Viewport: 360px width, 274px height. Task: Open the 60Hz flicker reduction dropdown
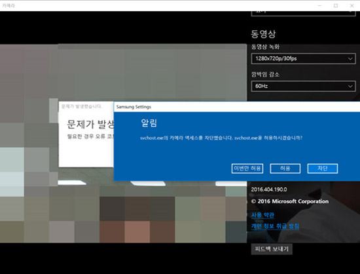click(304, 87)
